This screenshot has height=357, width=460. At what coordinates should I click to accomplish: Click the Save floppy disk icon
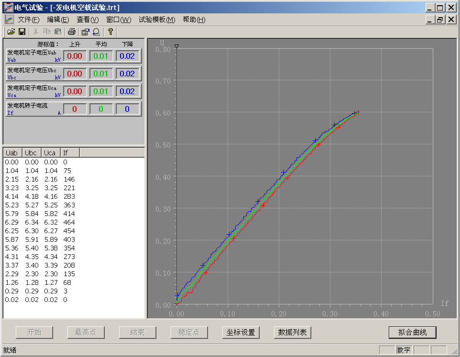(x=22, y=32)
